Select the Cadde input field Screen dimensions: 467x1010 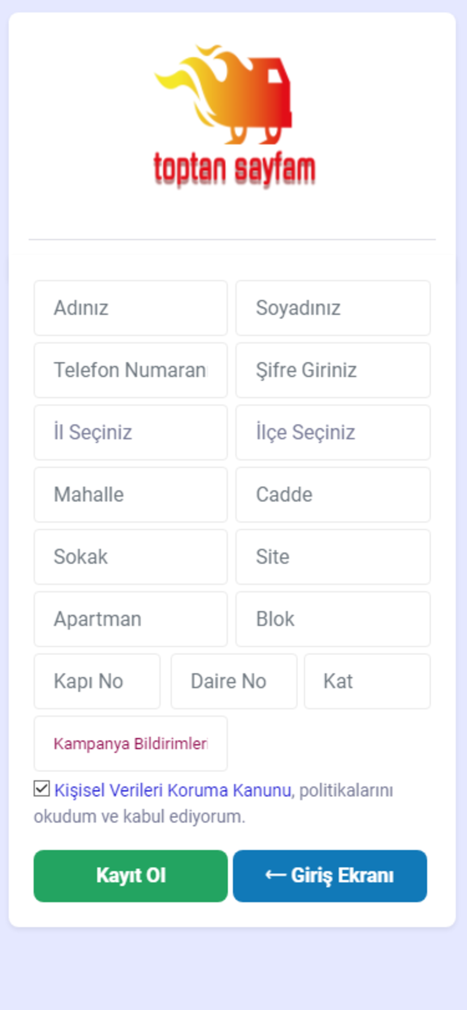[333, 495]
